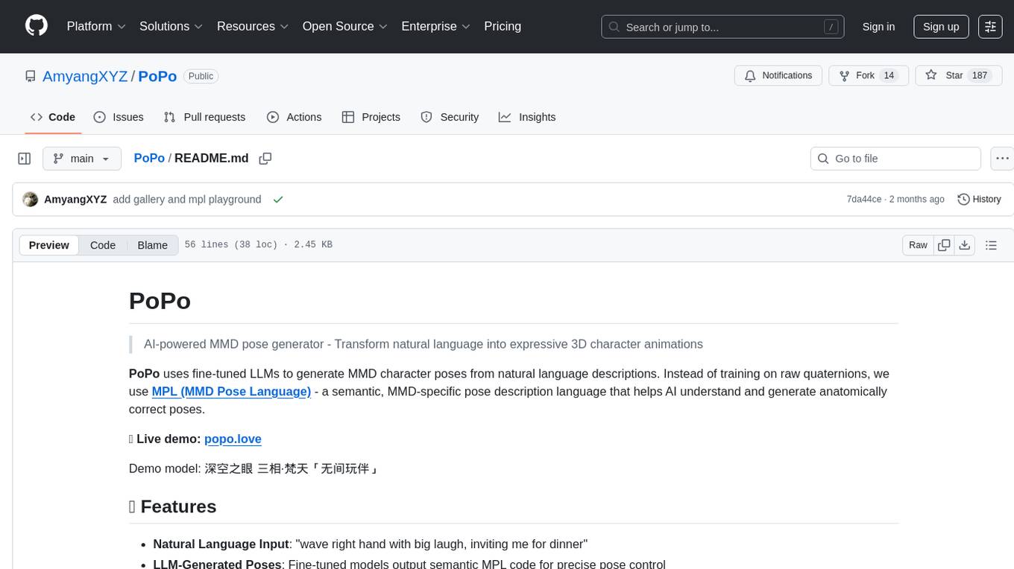This screenshot has height=569, width=1014.
Task: Open the AmyangXYZ commit author avatar
Action: 30,200
